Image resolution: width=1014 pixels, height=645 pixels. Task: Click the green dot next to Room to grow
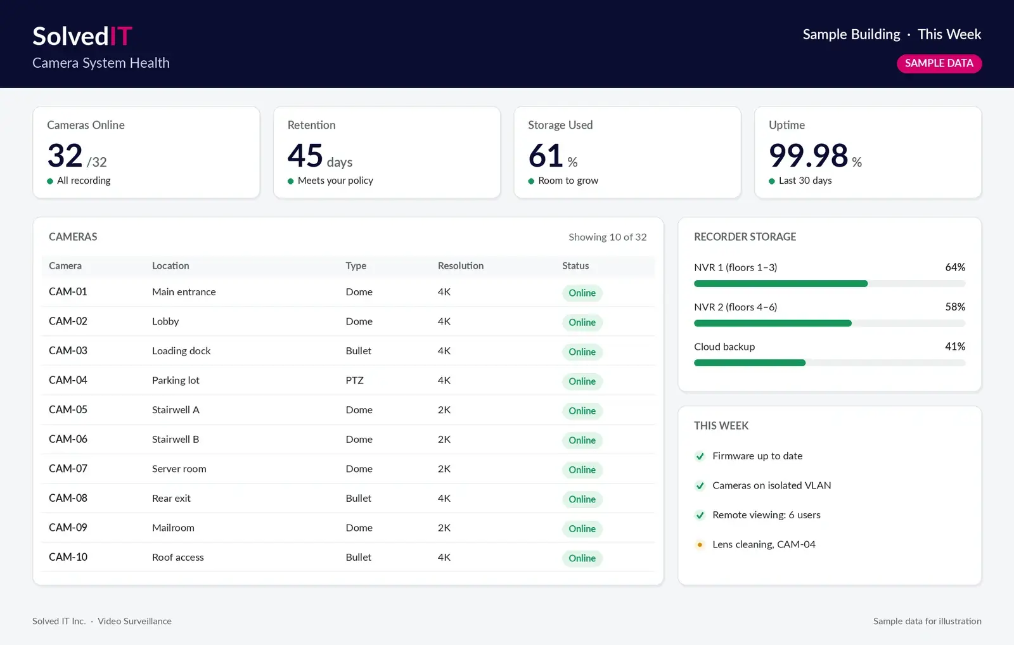[531, 181]
